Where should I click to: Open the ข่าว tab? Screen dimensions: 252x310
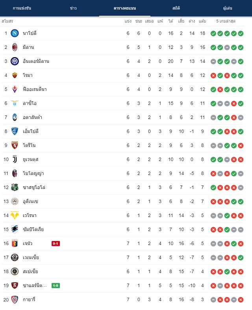73,8
